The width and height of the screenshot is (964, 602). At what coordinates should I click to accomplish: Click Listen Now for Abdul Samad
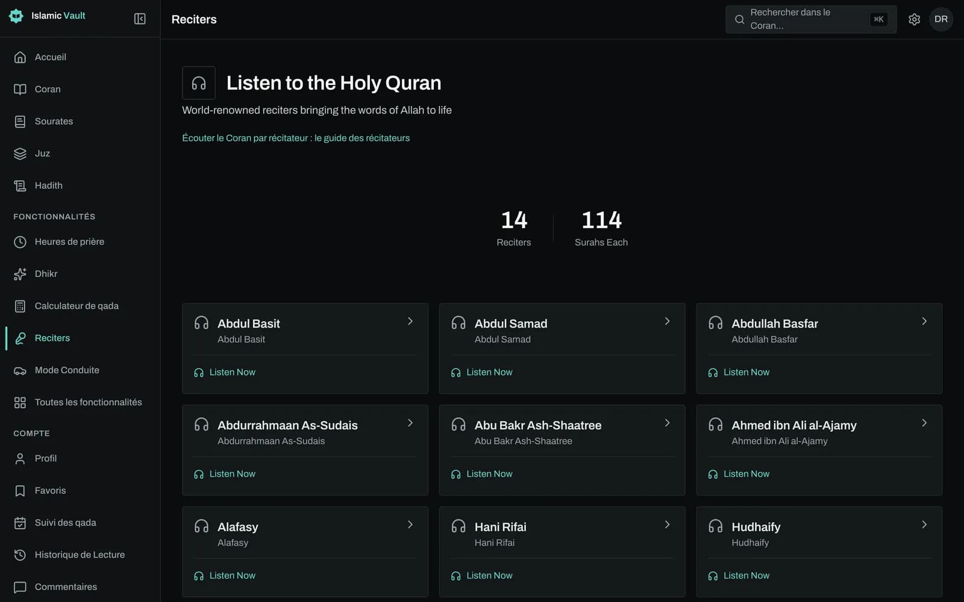click(x=482, y=373)
